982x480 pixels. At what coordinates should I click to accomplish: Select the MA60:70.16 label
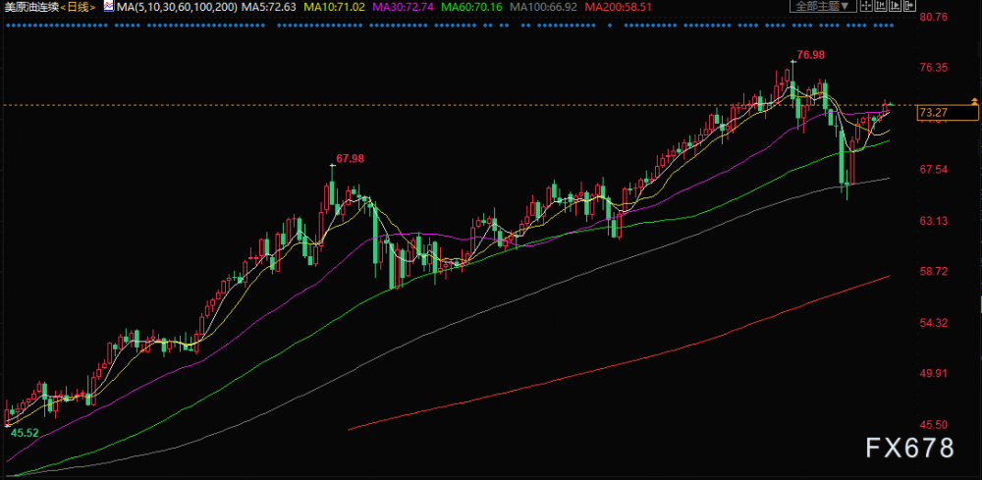(471, 8)
